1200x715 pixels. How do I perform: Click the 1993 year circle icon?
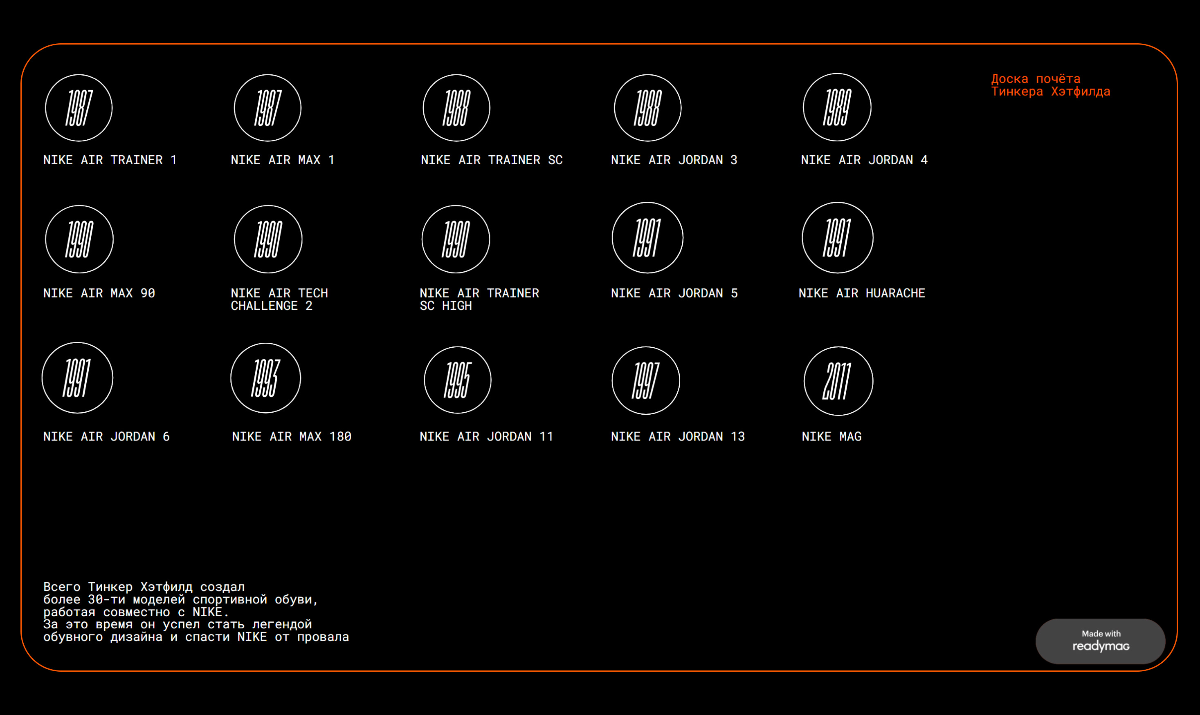click(266, 378)
